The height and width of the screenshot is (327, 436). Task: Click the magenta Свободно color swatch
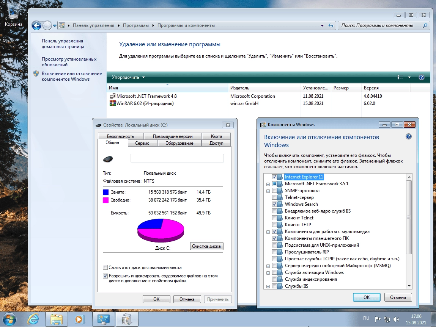pyautogui.click(x=105, y=200)
